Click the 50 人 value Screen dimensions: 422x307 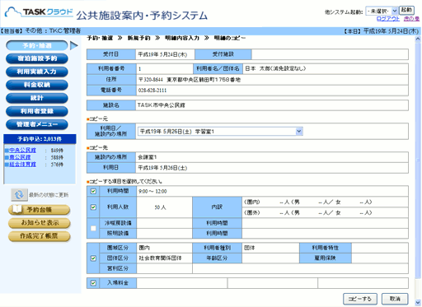(160, 207)
